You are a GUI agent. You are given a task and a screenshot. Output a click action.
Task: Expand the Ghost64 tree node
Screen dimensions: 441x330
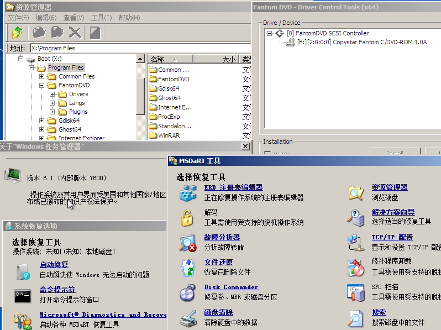(41, 129)
